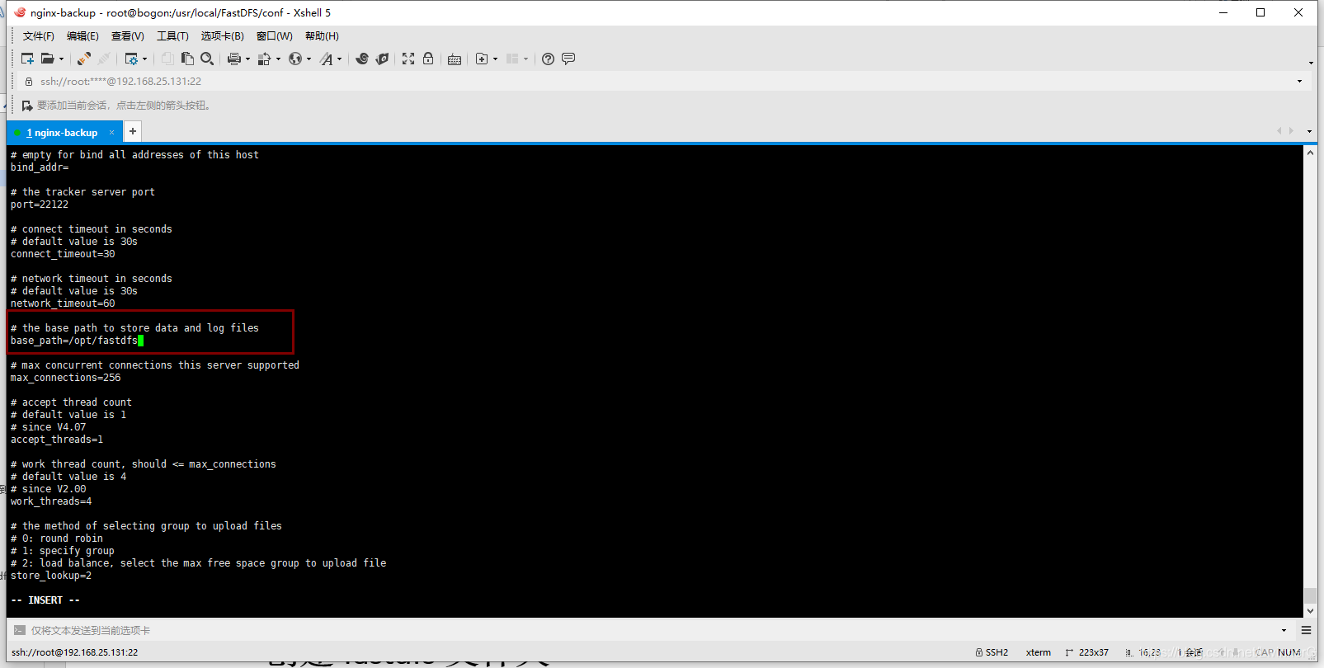Viewport: 1324px width, 668px height.
Task: Open the 窗口(W) menu
Action: [x=274, y=36]
